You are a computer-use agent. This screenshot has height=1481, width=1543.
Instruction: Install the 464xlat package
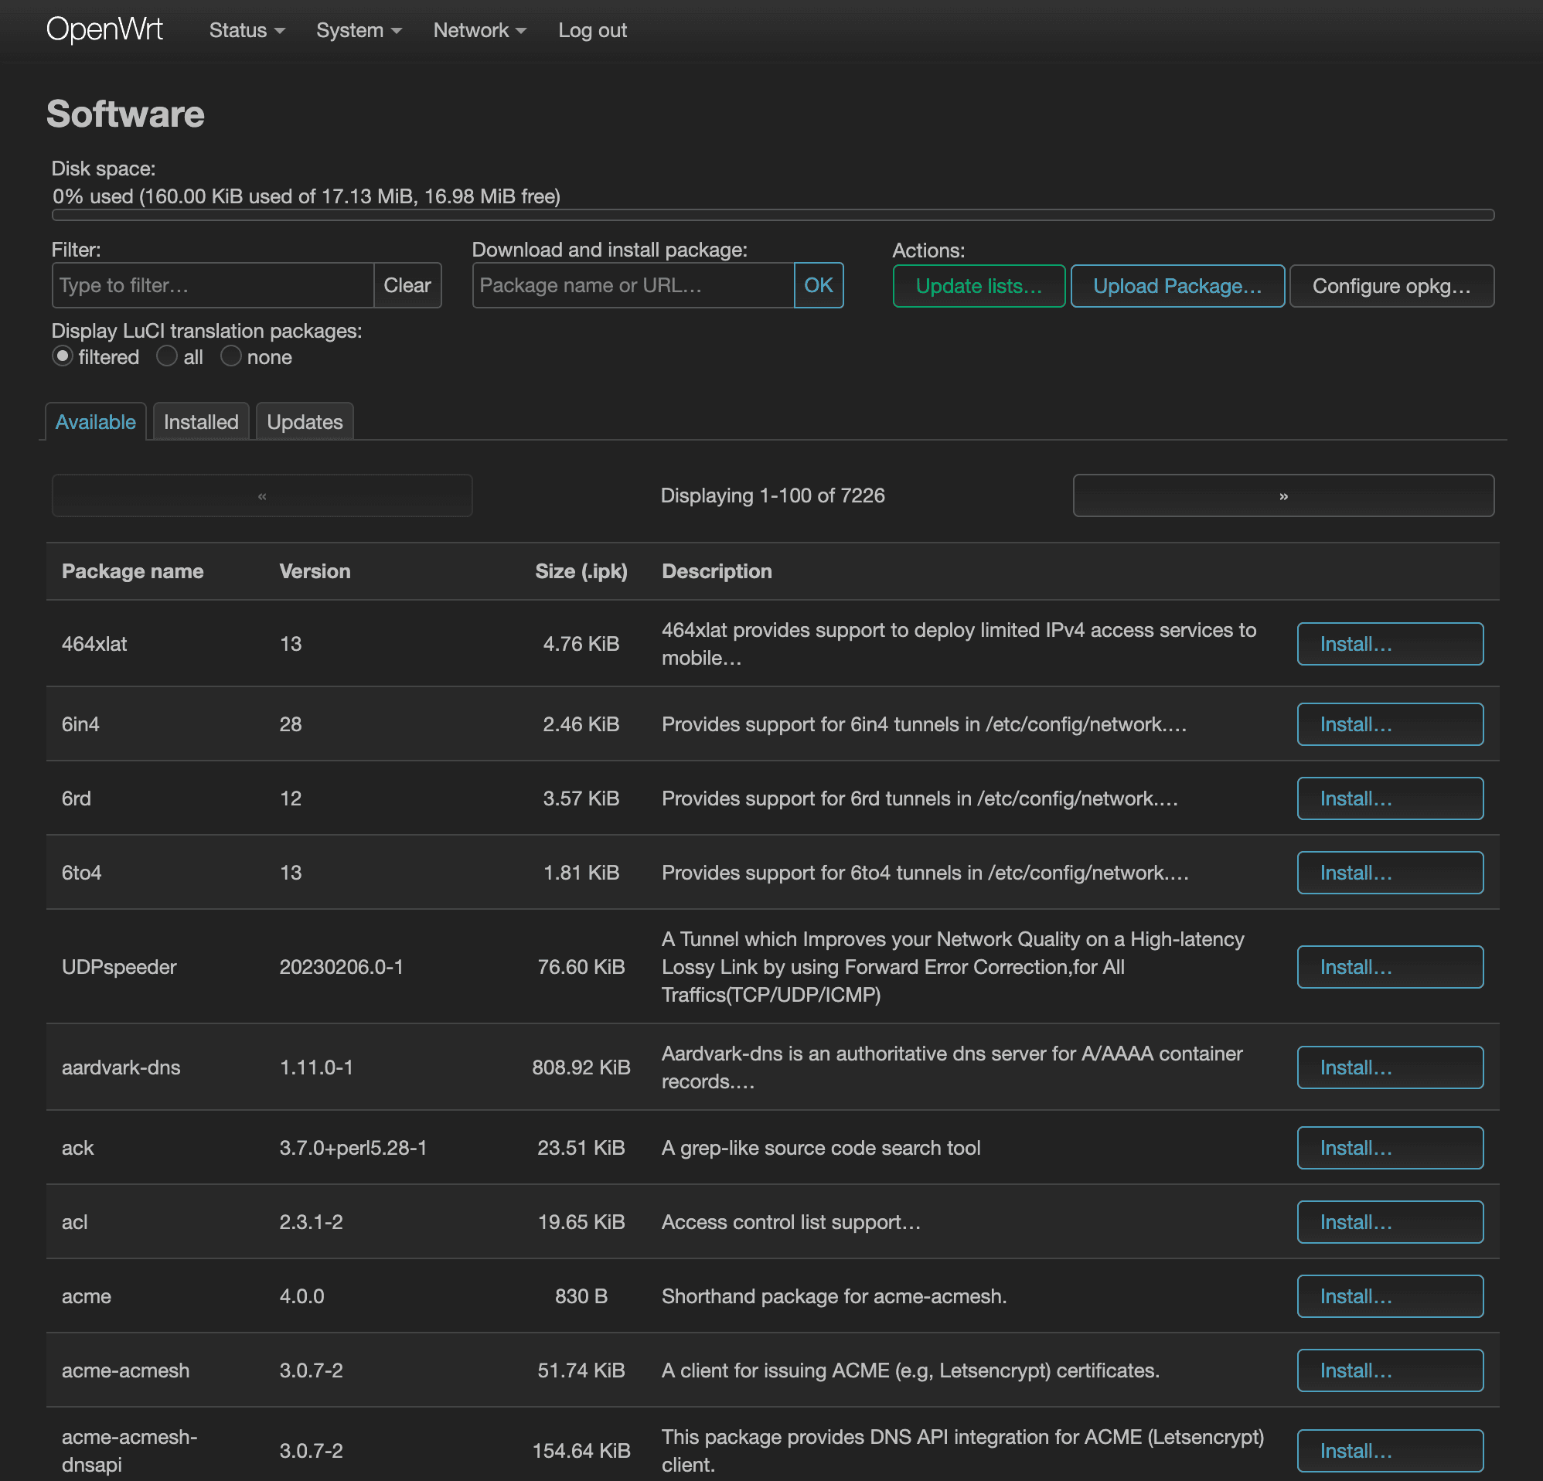click(1389, 644)
